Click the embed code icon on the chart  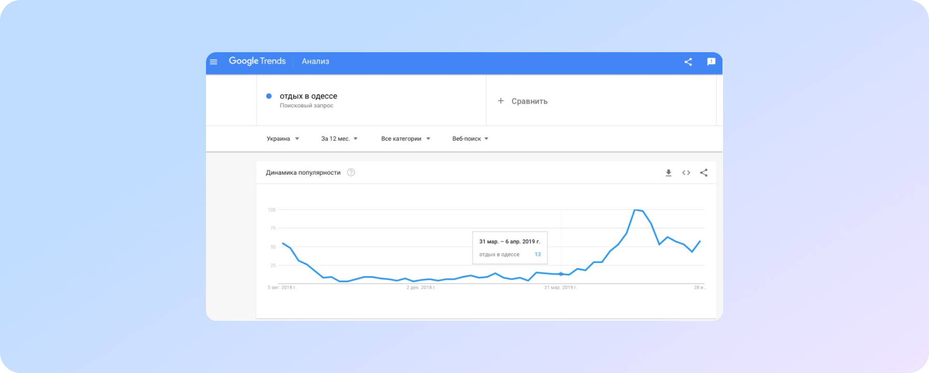click(x=686, y=173)
